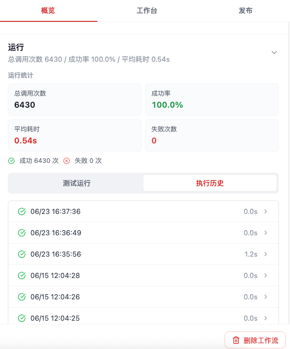The height and width of the screenshot is (349, 290).
Task: Click red failure icon beside 失败 0 次
Action: coord(66,161)
